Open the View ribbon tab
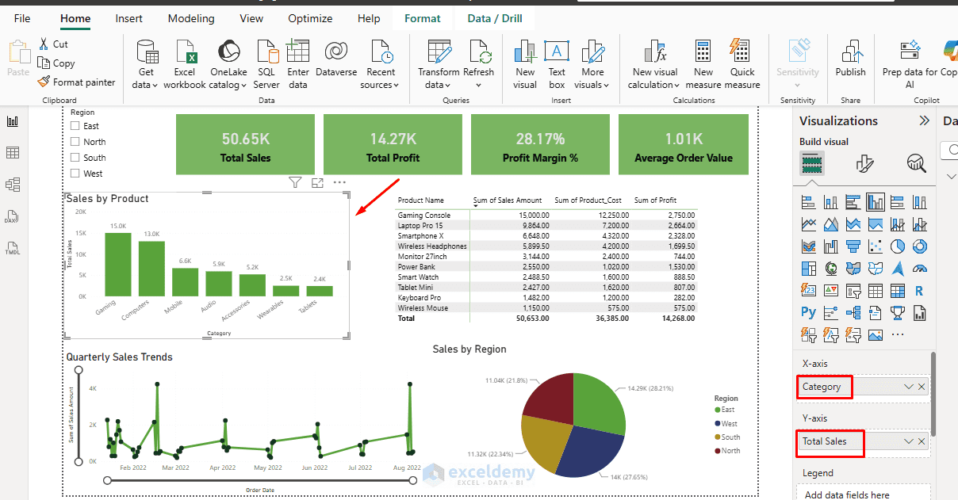Image resolution: width=958 pixels, height=500 pixels. (251, 18)
